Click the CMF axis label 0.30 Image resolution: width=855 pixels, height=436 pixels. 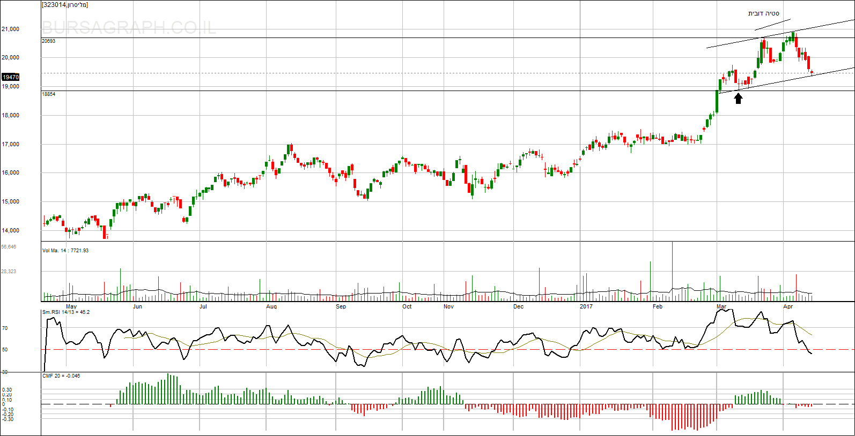click(x=7, y=390)
